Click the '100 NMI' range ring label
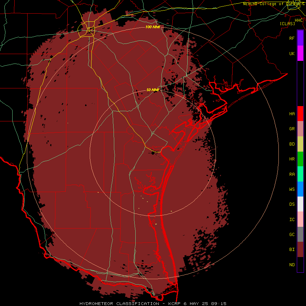This screenshot has width=306, height=306. tap(153, 27)
